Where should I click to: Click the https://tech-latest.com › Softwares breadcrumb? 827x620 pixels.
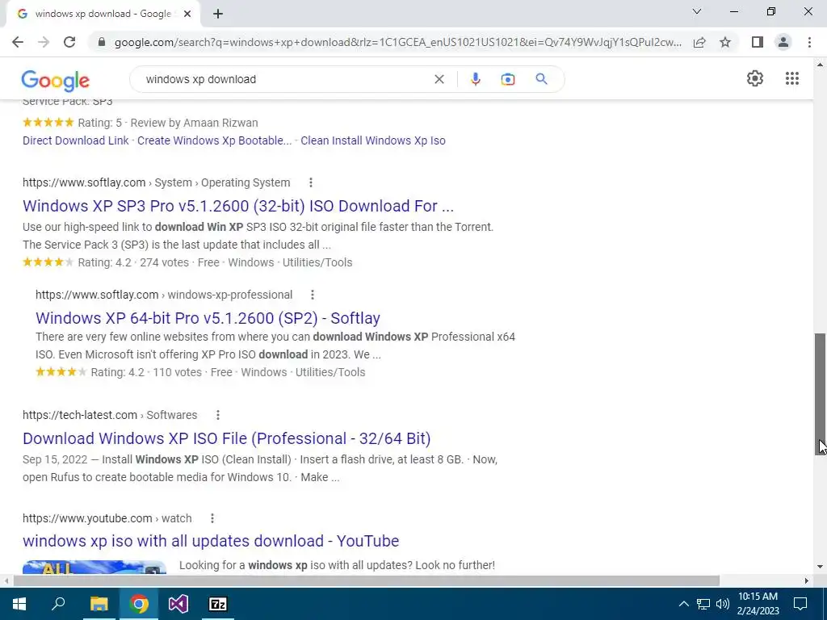tap(110, 415)
